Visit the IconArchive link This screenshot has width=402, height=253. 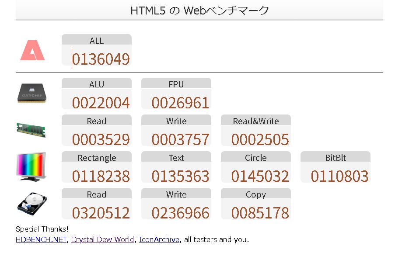tap(159, 239)
